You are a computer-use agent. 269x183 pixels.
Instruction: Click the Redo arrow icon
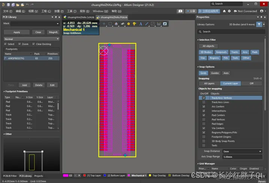32,4
